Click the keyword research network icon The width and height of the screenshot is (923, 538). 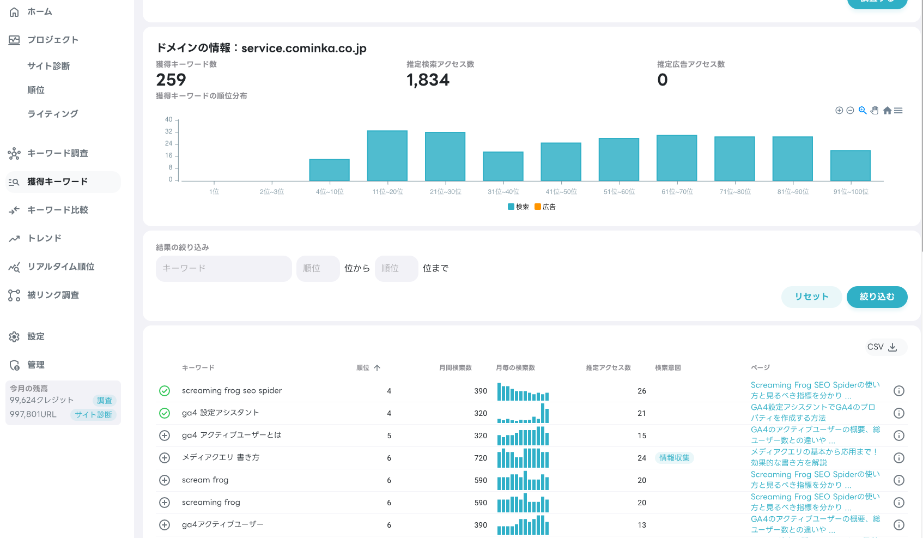pos(14,154)
